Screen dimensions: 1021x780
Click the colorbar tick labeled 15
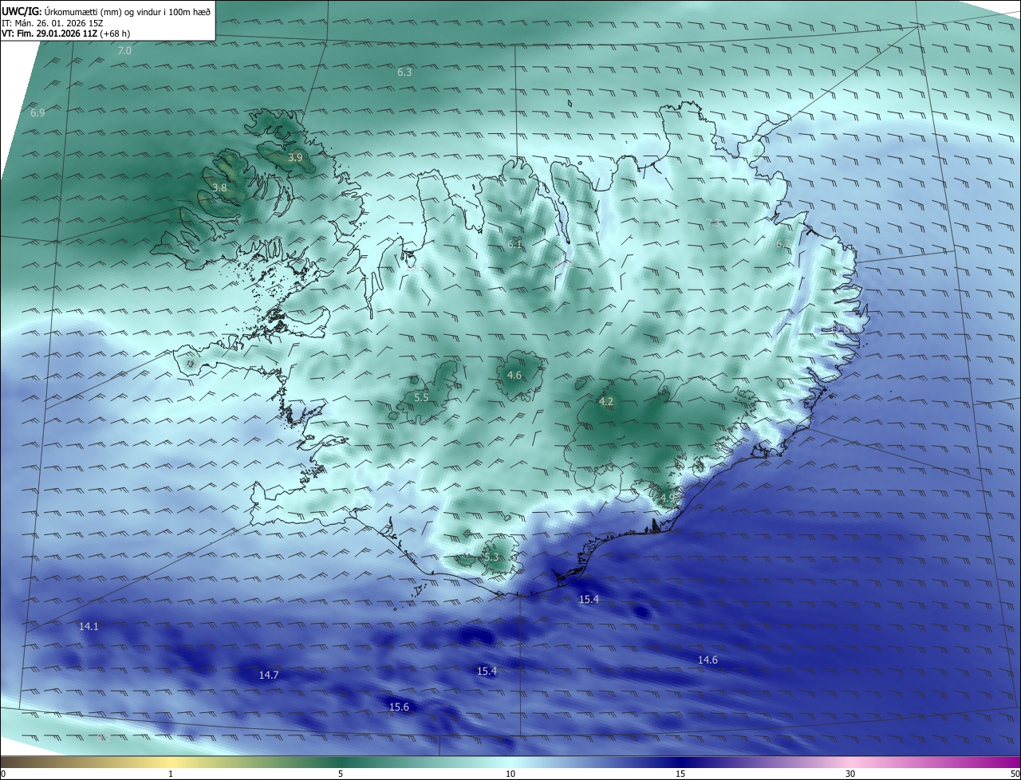tap(680, 774)
